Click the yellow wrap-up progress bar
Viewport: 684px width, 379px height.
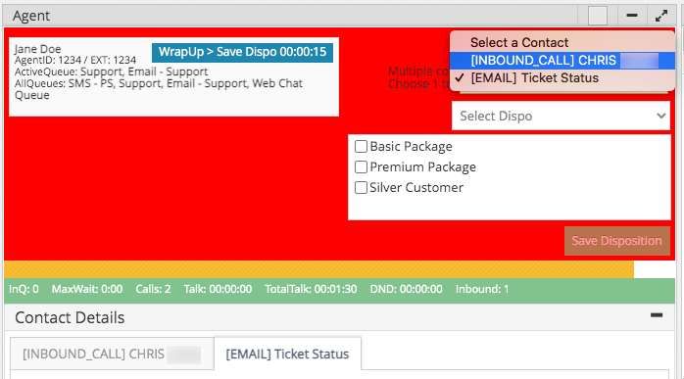pos(318,269)
